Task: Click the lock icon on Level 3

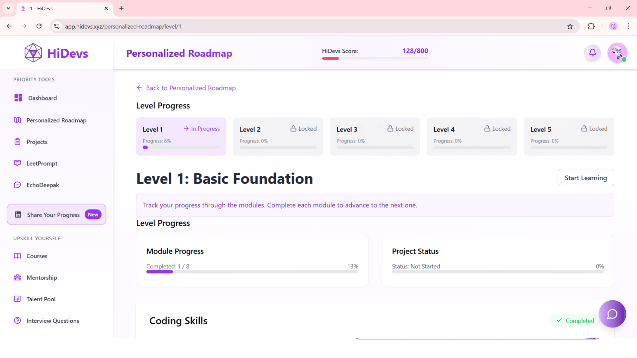Action: coord(390,128)
